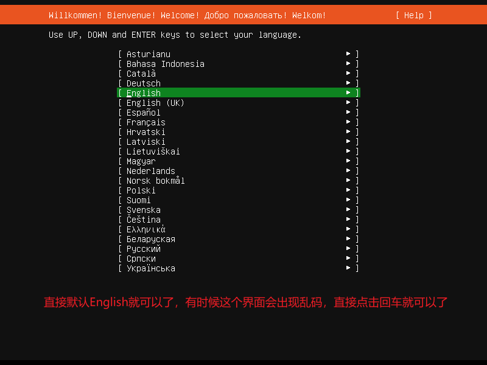Expand the arrow next to English

348,92
